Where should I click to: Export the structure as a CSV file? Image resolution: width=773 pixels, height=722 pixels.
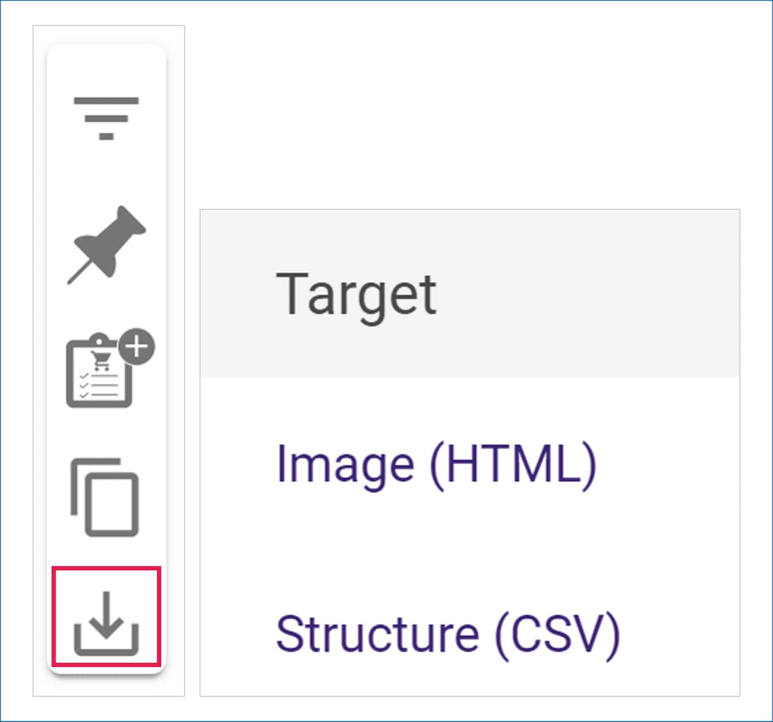(x=447, y=633)
